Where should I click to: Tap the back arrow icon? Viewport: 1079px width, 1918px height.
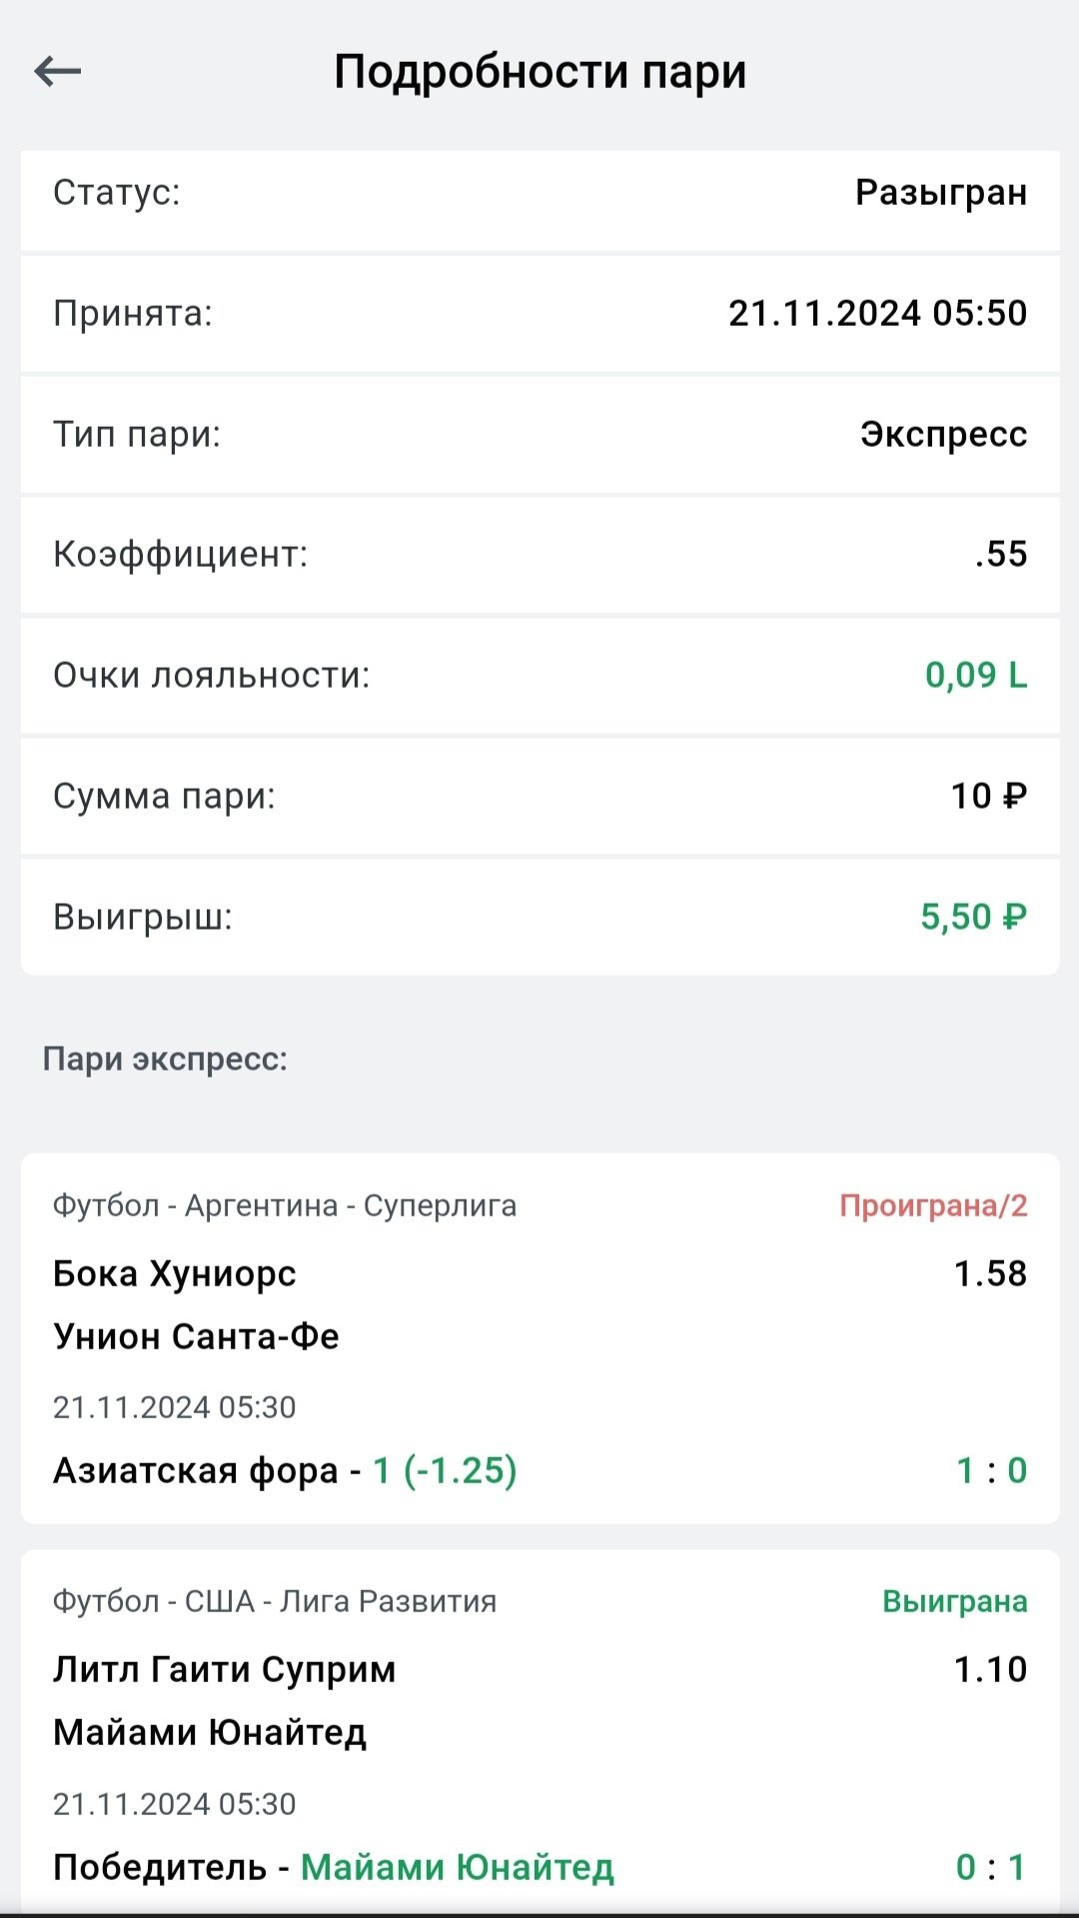click(x=57, y=71)
